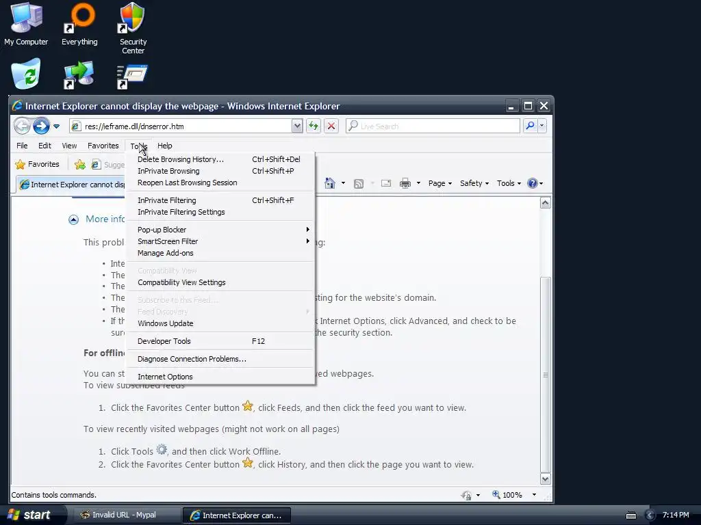
Task: Open Developer Tools menu item
Action: (x=220, y=342)
